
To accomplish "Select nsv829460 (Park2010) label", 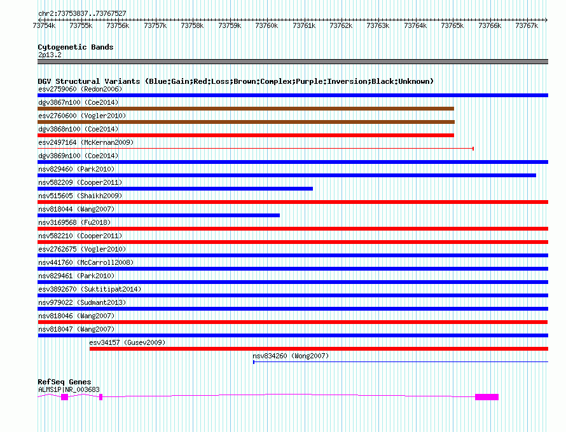I will coord(76,169).
